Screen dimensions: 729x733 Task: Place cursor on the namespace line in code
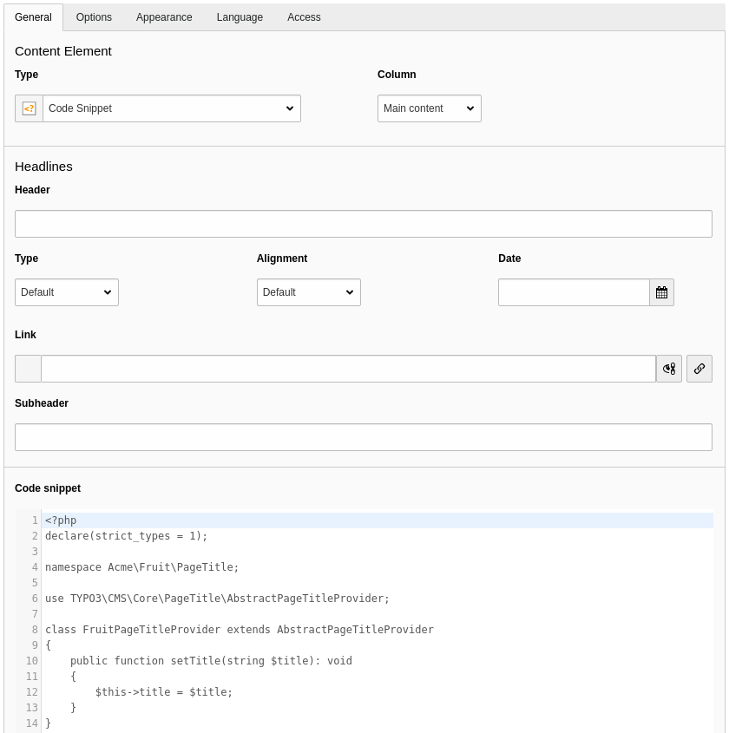142,567
